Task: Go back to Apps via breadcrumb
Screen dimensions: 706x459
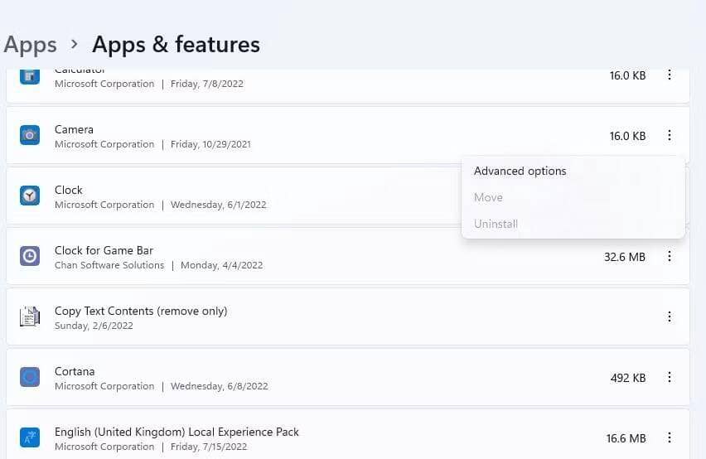Action: (x=30, y=44)
